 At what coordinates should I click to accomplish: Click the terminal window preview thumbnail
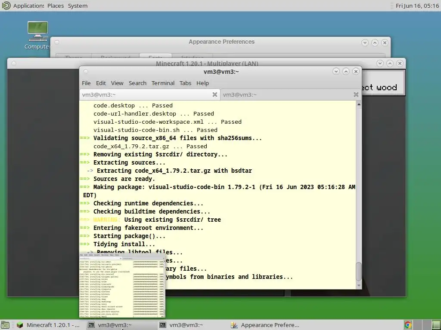coord(122,285)
